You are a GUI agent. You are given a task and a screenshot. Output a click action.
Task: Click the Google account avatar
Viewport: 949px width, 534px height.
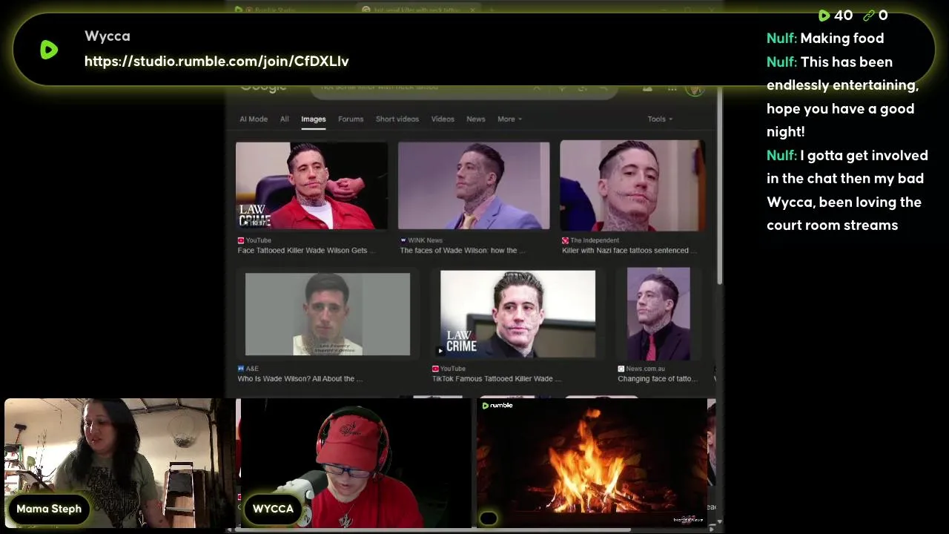695,89
